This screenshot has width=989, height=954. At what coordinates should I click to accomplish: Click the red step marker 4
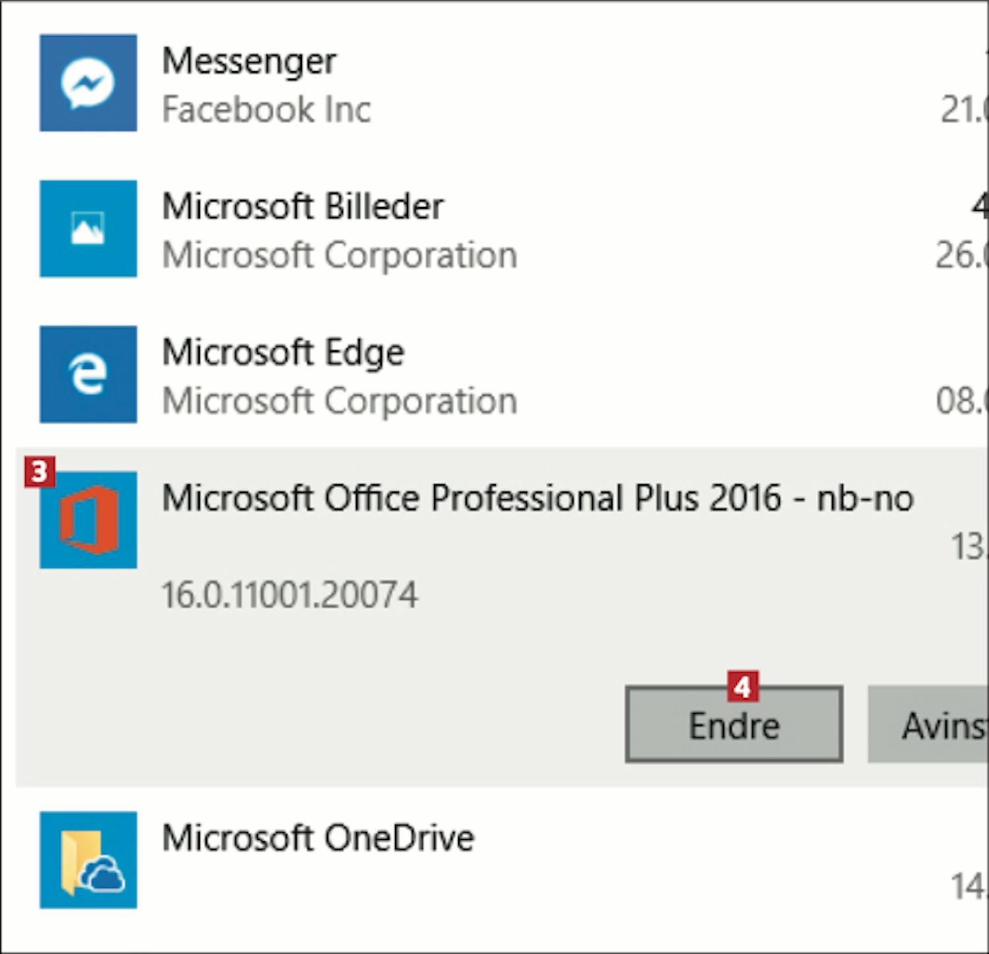pos(742,687)
